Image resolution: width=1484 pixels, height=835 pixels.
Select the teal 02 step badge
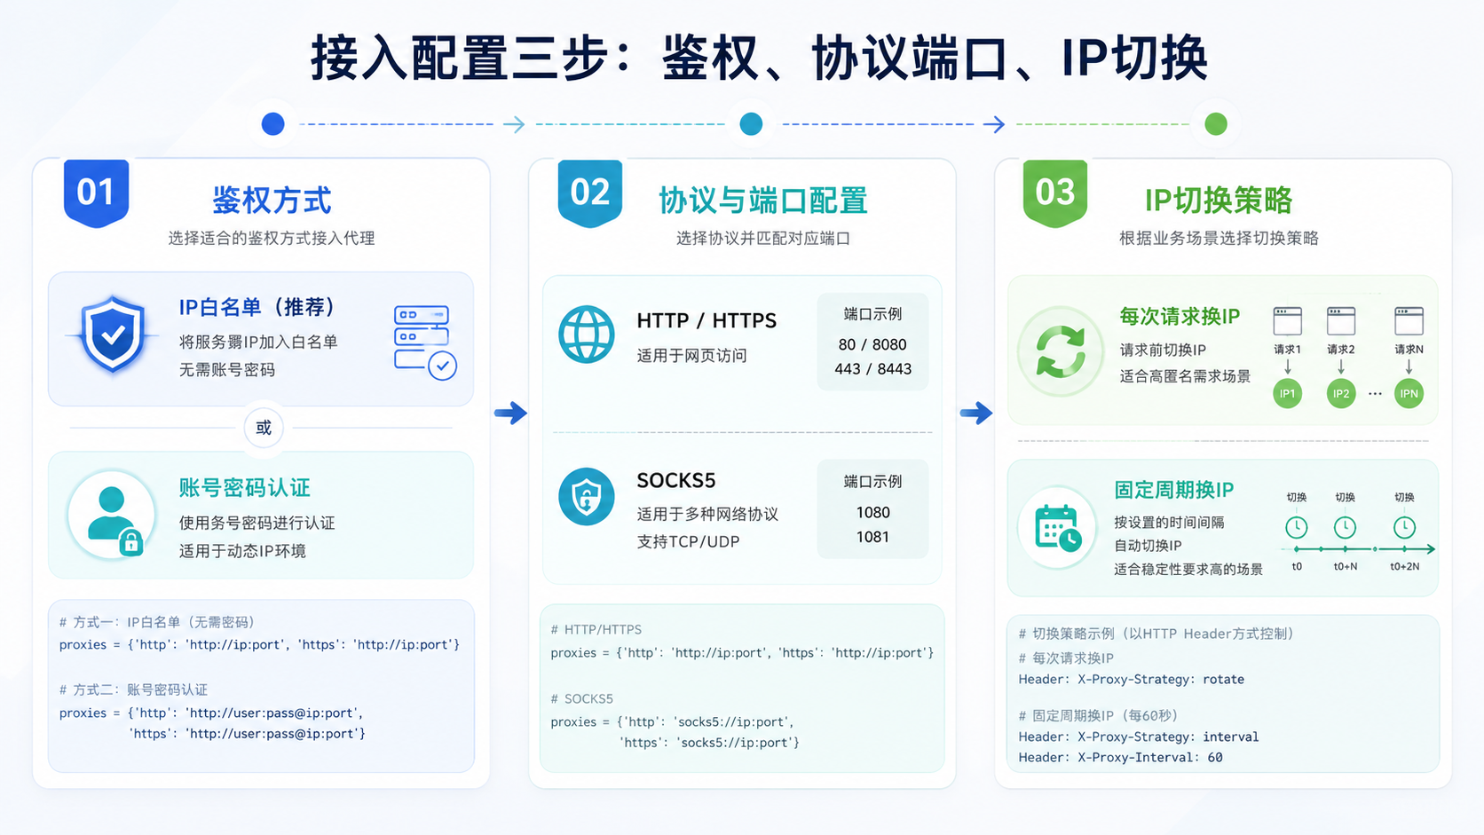click(x=589, y=193)
